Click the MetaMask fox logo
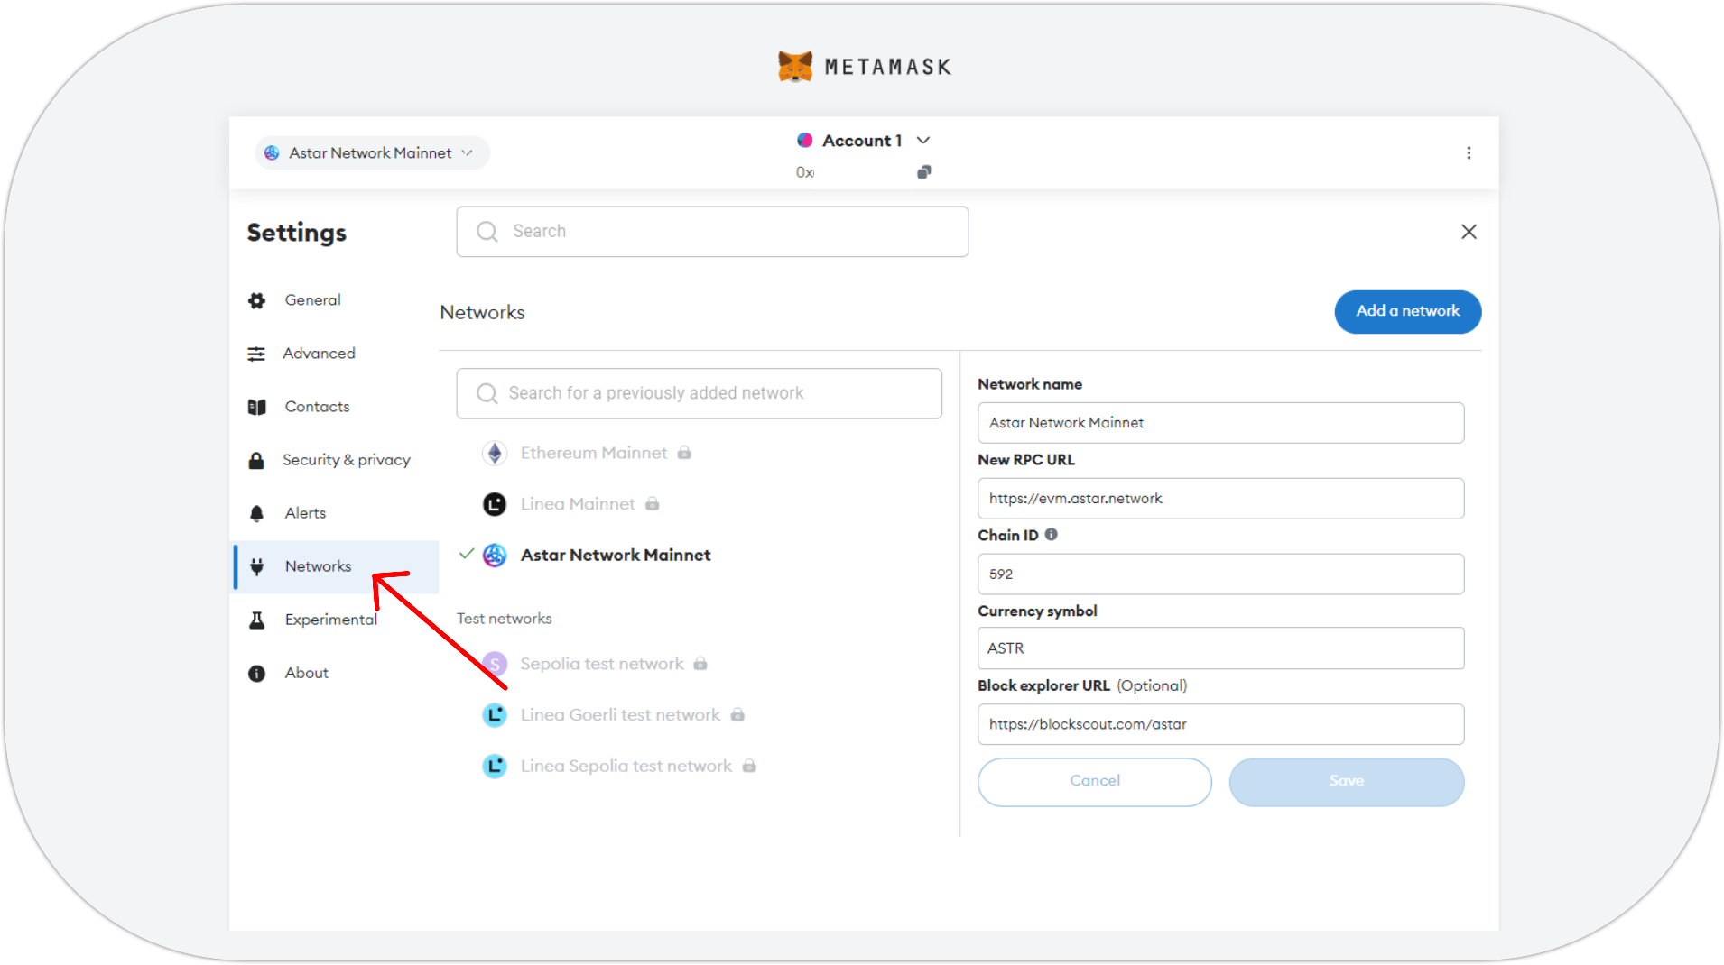 click(x=795, y=67)
